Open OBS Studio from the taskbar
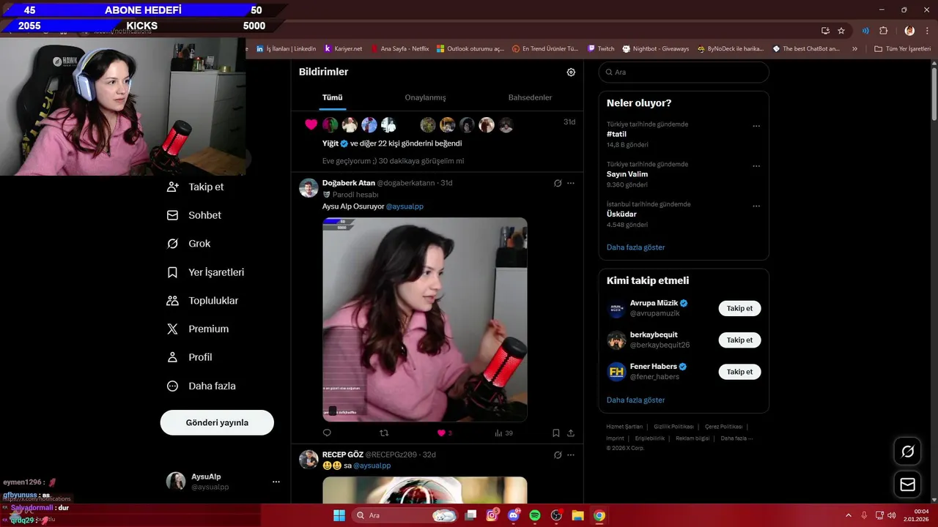 pos(556,515)
